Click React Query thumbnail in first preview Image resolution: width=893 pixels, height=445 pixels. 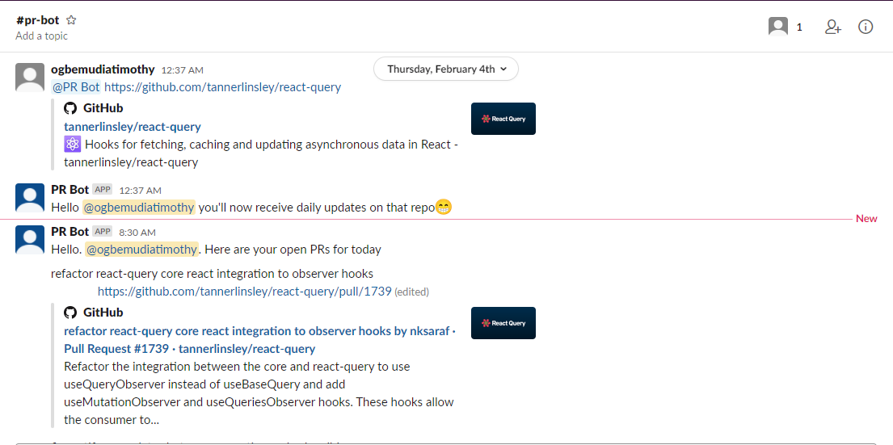[x=503, y=119]
